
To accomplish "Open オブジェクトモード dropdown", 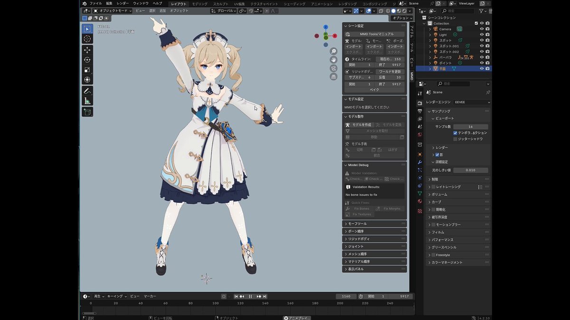I will coord(113,10).
